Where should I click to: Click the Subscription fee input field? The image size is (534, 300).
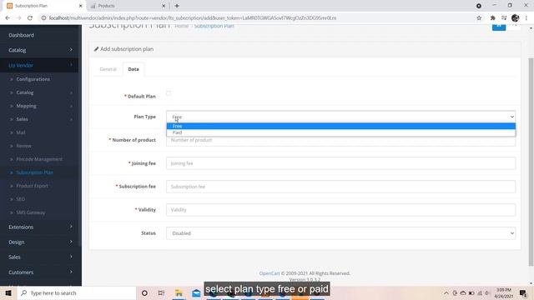(341, 187)
